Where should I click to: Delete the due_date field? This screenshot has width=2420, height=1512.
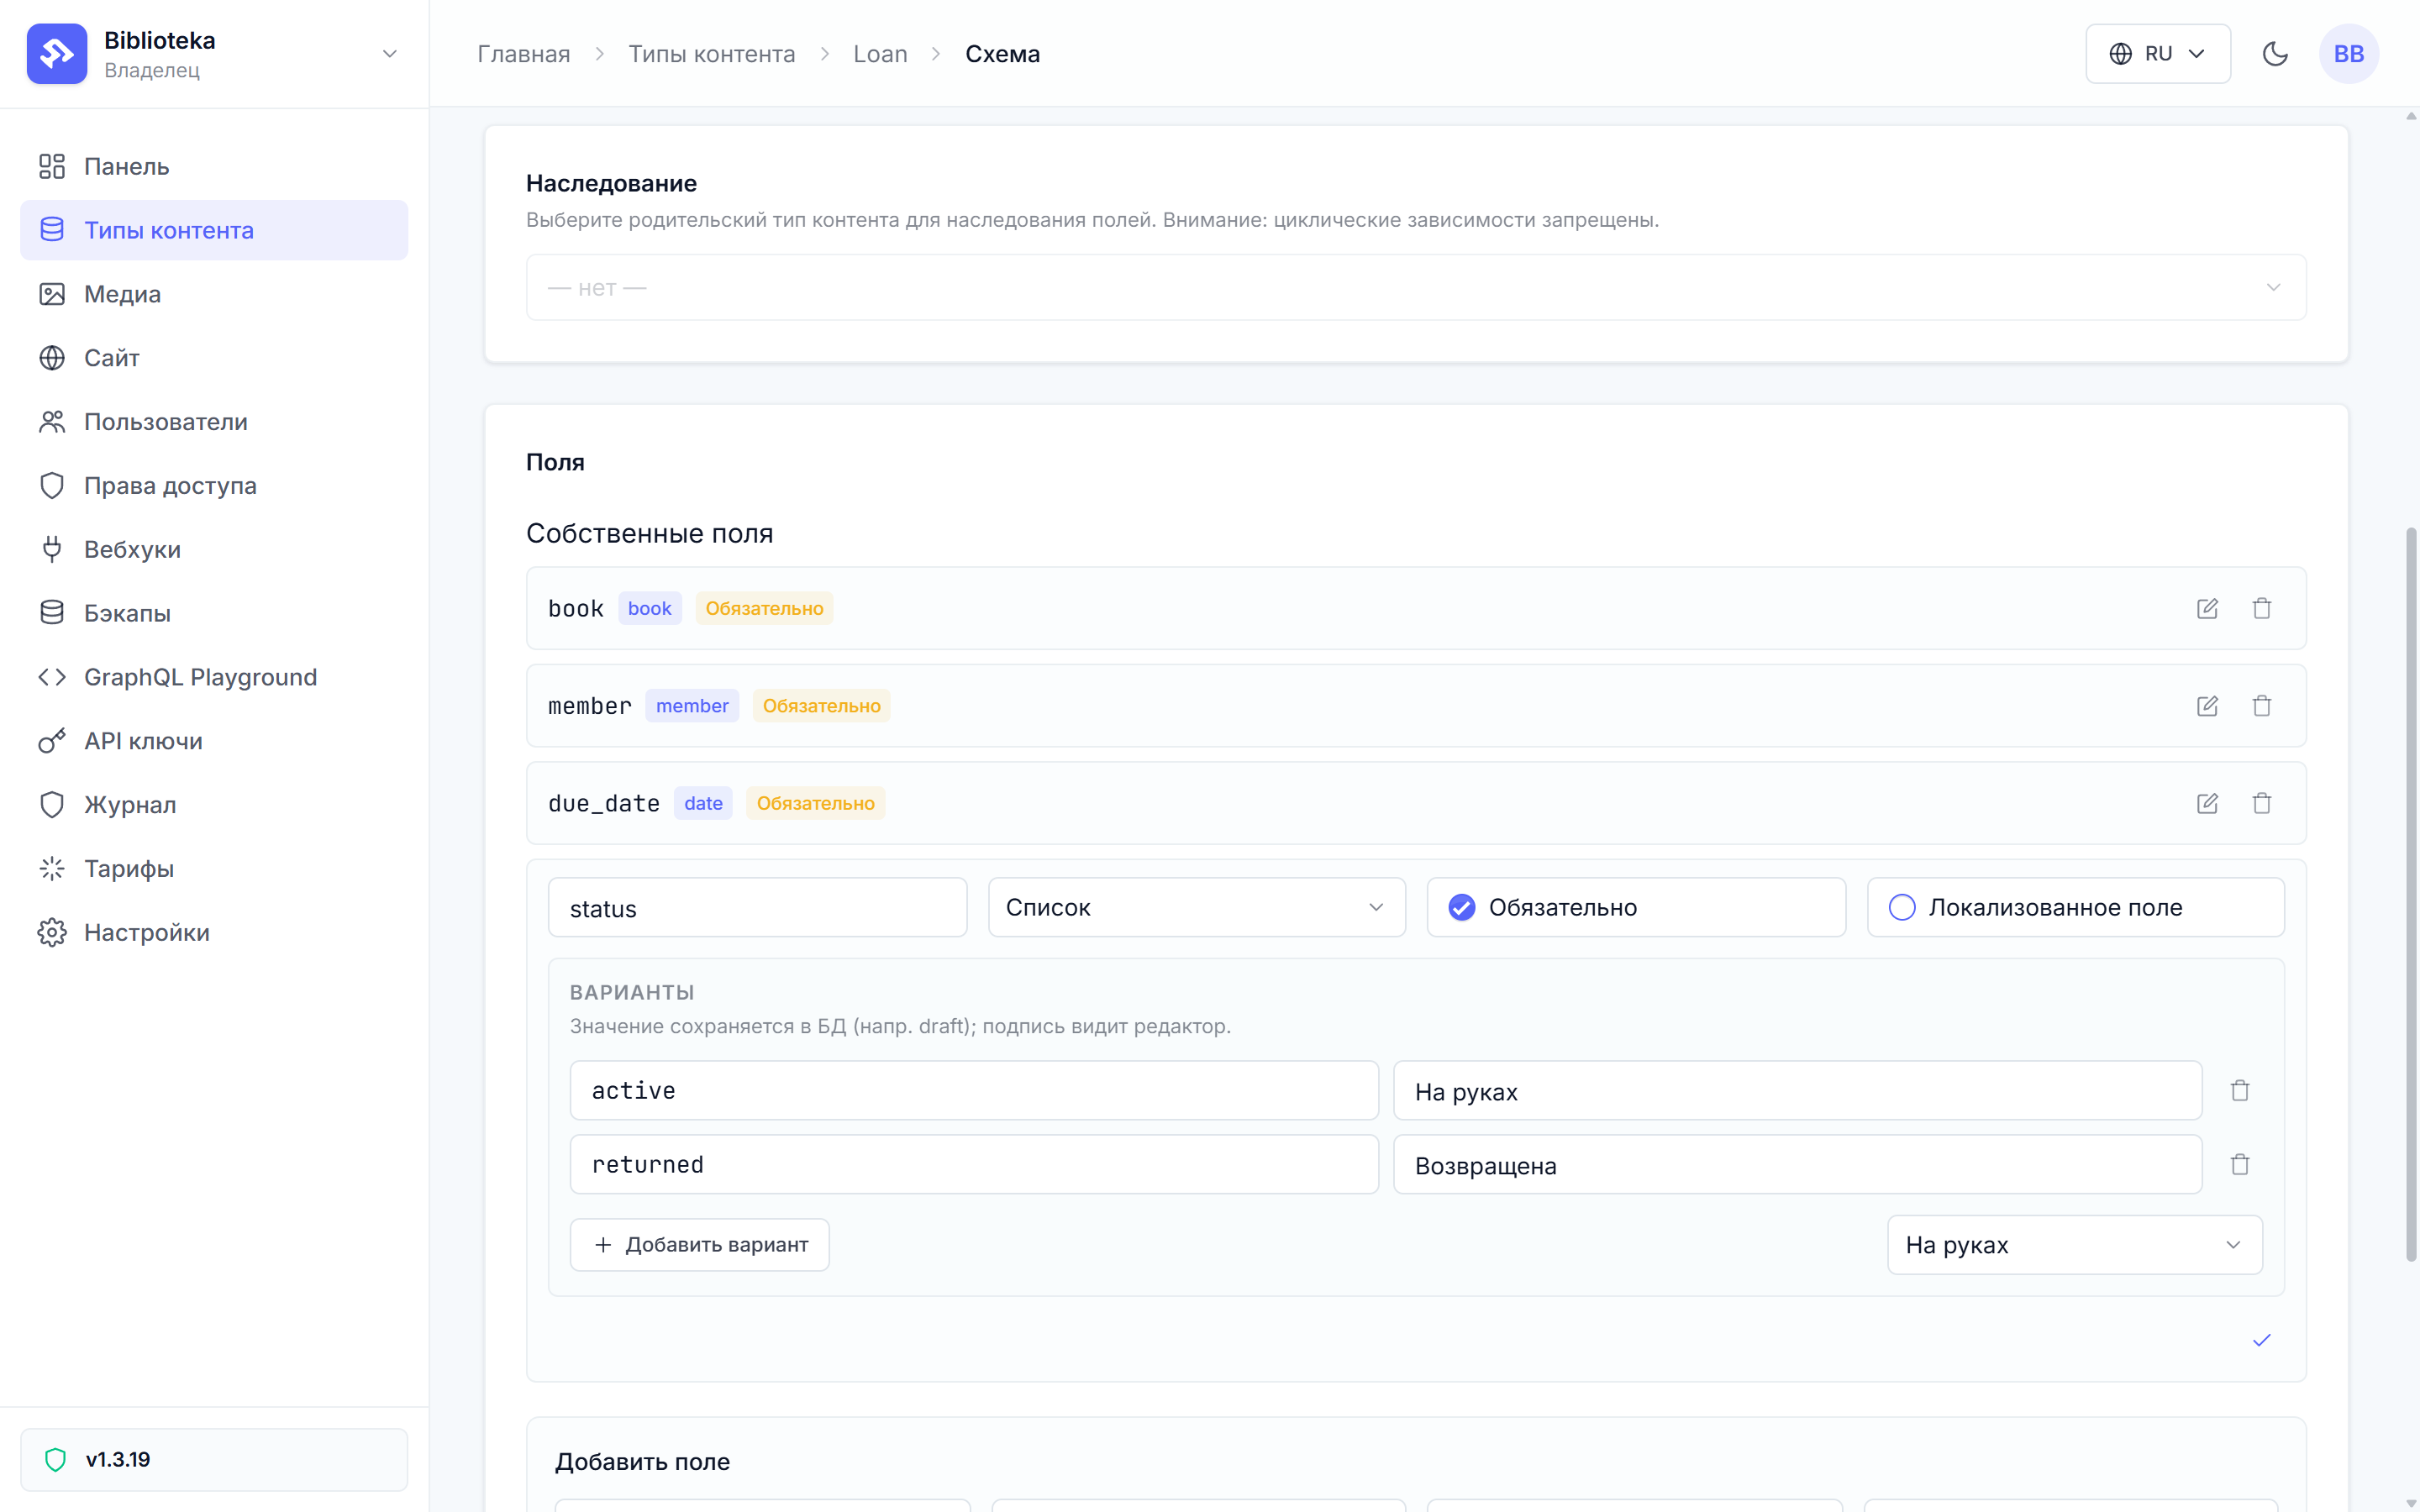[x=2262, y=803]
